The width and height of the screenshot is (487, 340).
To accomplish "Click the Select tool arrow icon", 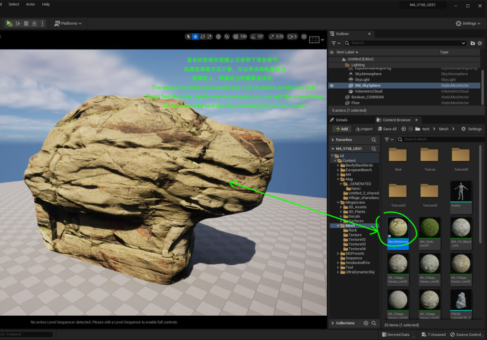I will [188, 36].
